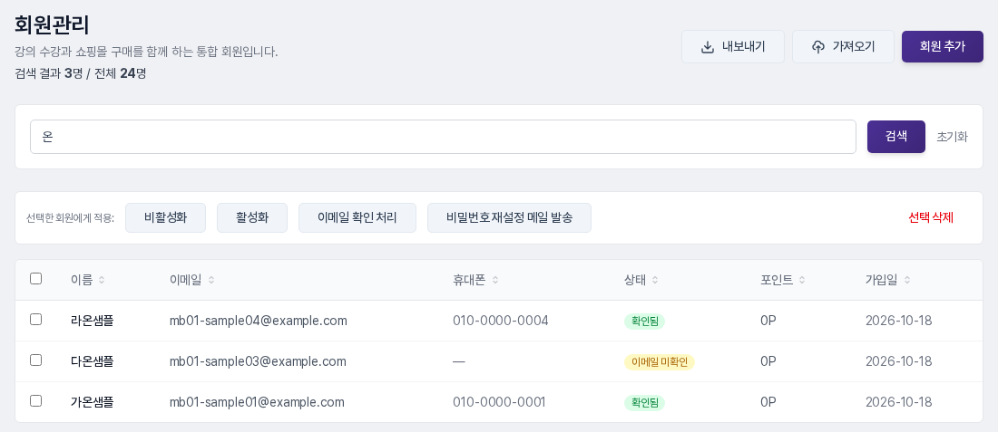Click the 상태 column header
998x432 pixels.
pos(635,280)
